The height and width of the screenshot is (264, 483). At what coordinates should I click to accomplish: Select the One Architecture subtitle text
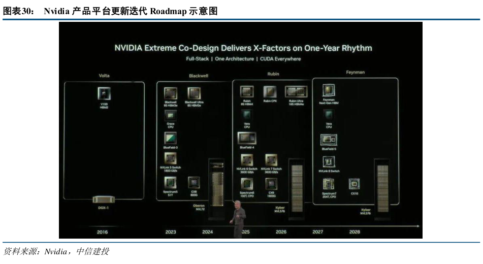[x=235, y=59]
